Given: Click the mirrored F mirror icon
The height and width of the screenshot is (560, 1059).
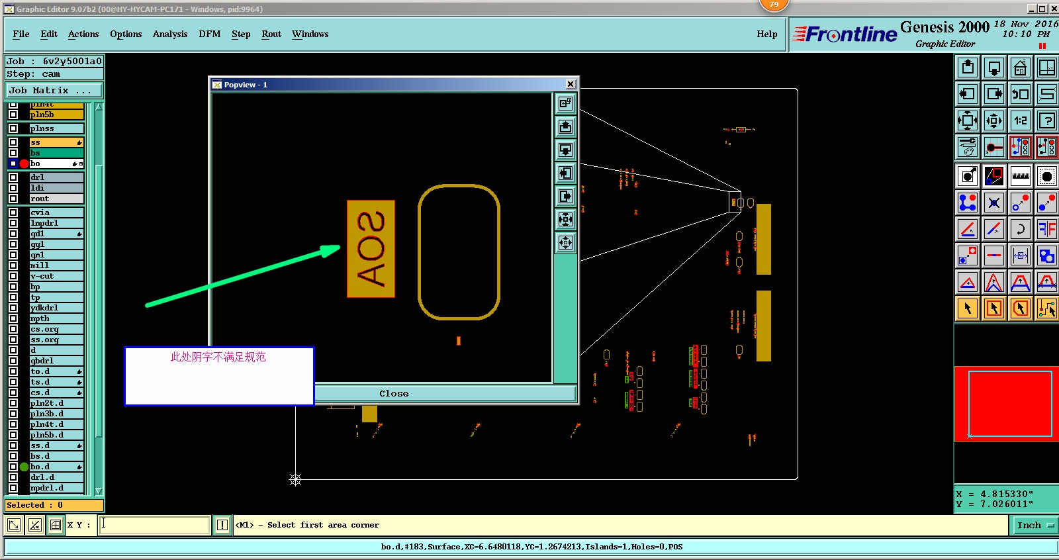Looking at the screenshot, I should pyautogui.click(x=1047, y=229).
